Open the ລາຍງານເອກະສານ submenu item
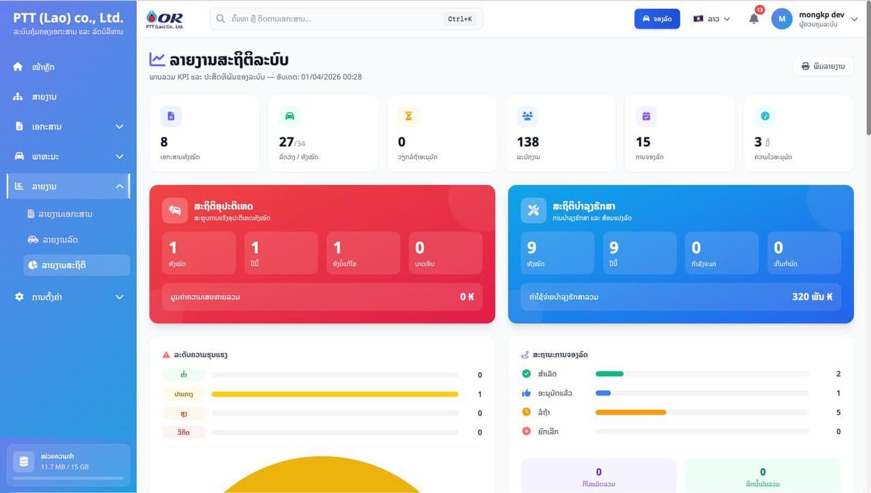Image resolution: width=871 pixels, height=493 pixels. pyautogui.click(x=76, y=214)
